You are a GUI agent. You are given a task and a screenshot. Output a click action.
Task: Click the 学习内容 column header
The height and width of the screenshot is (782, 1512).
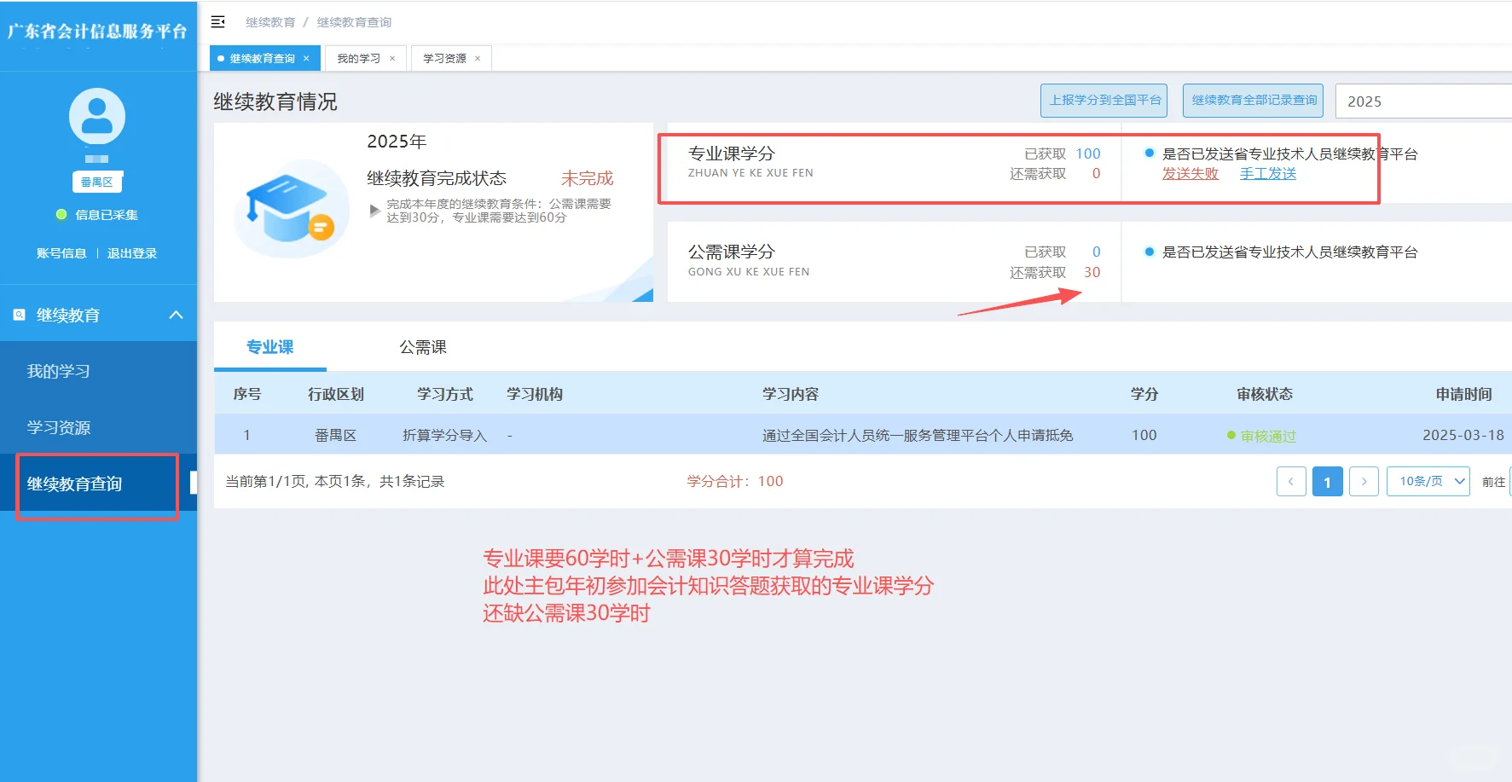(x=791, y=394)
